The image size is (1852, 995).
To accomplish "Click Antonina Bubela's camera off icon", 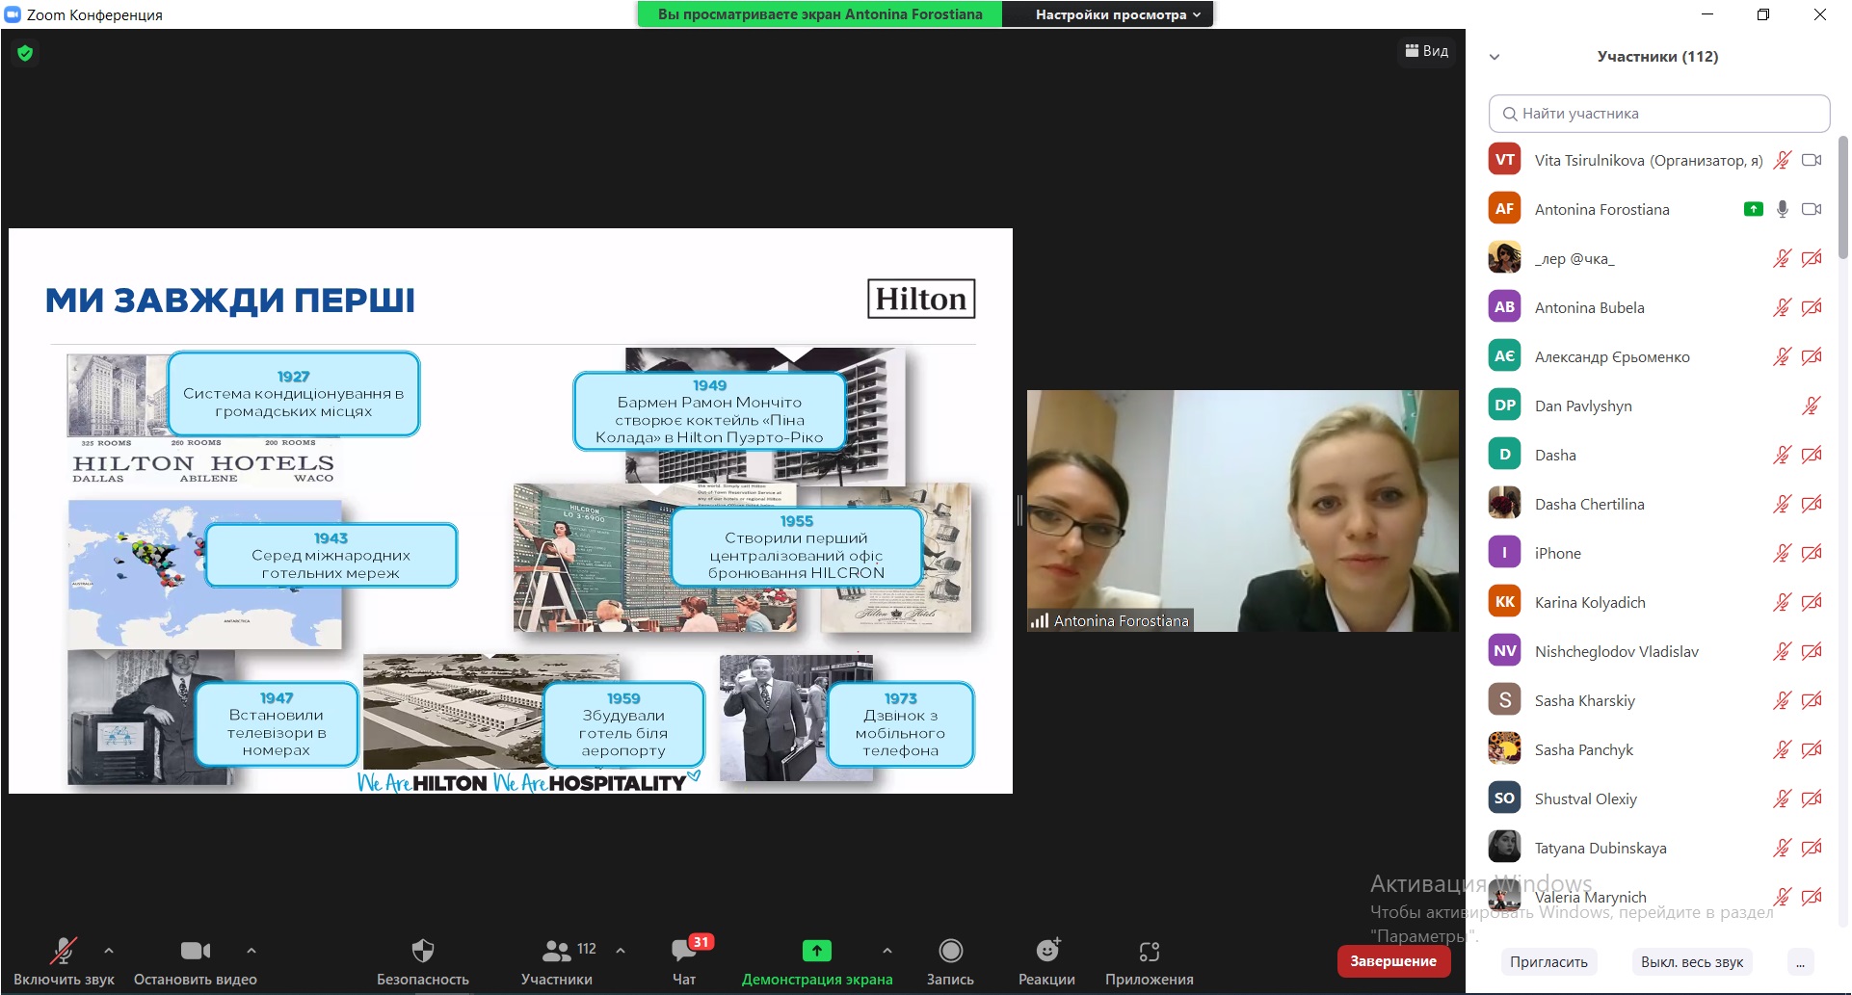I will coord(1812,307).
